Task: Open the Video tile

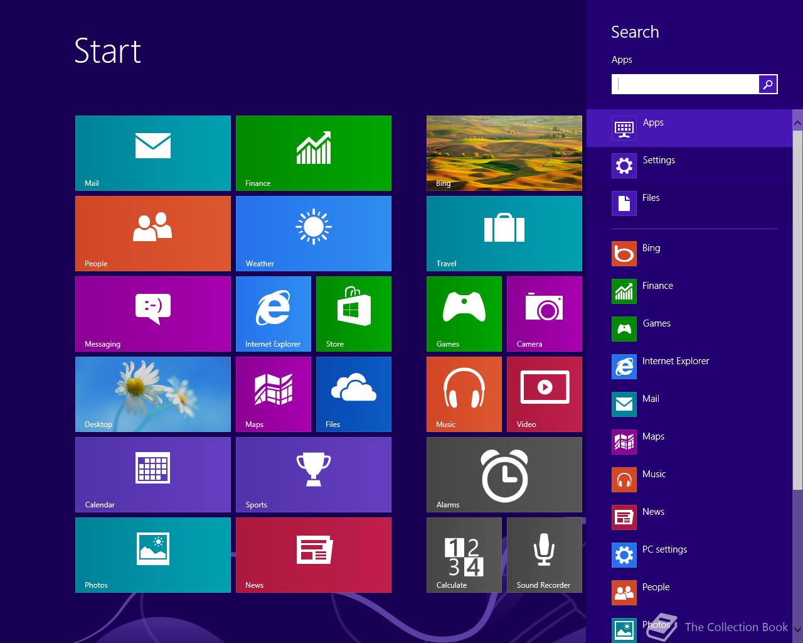Action: (x=545, y=394)
